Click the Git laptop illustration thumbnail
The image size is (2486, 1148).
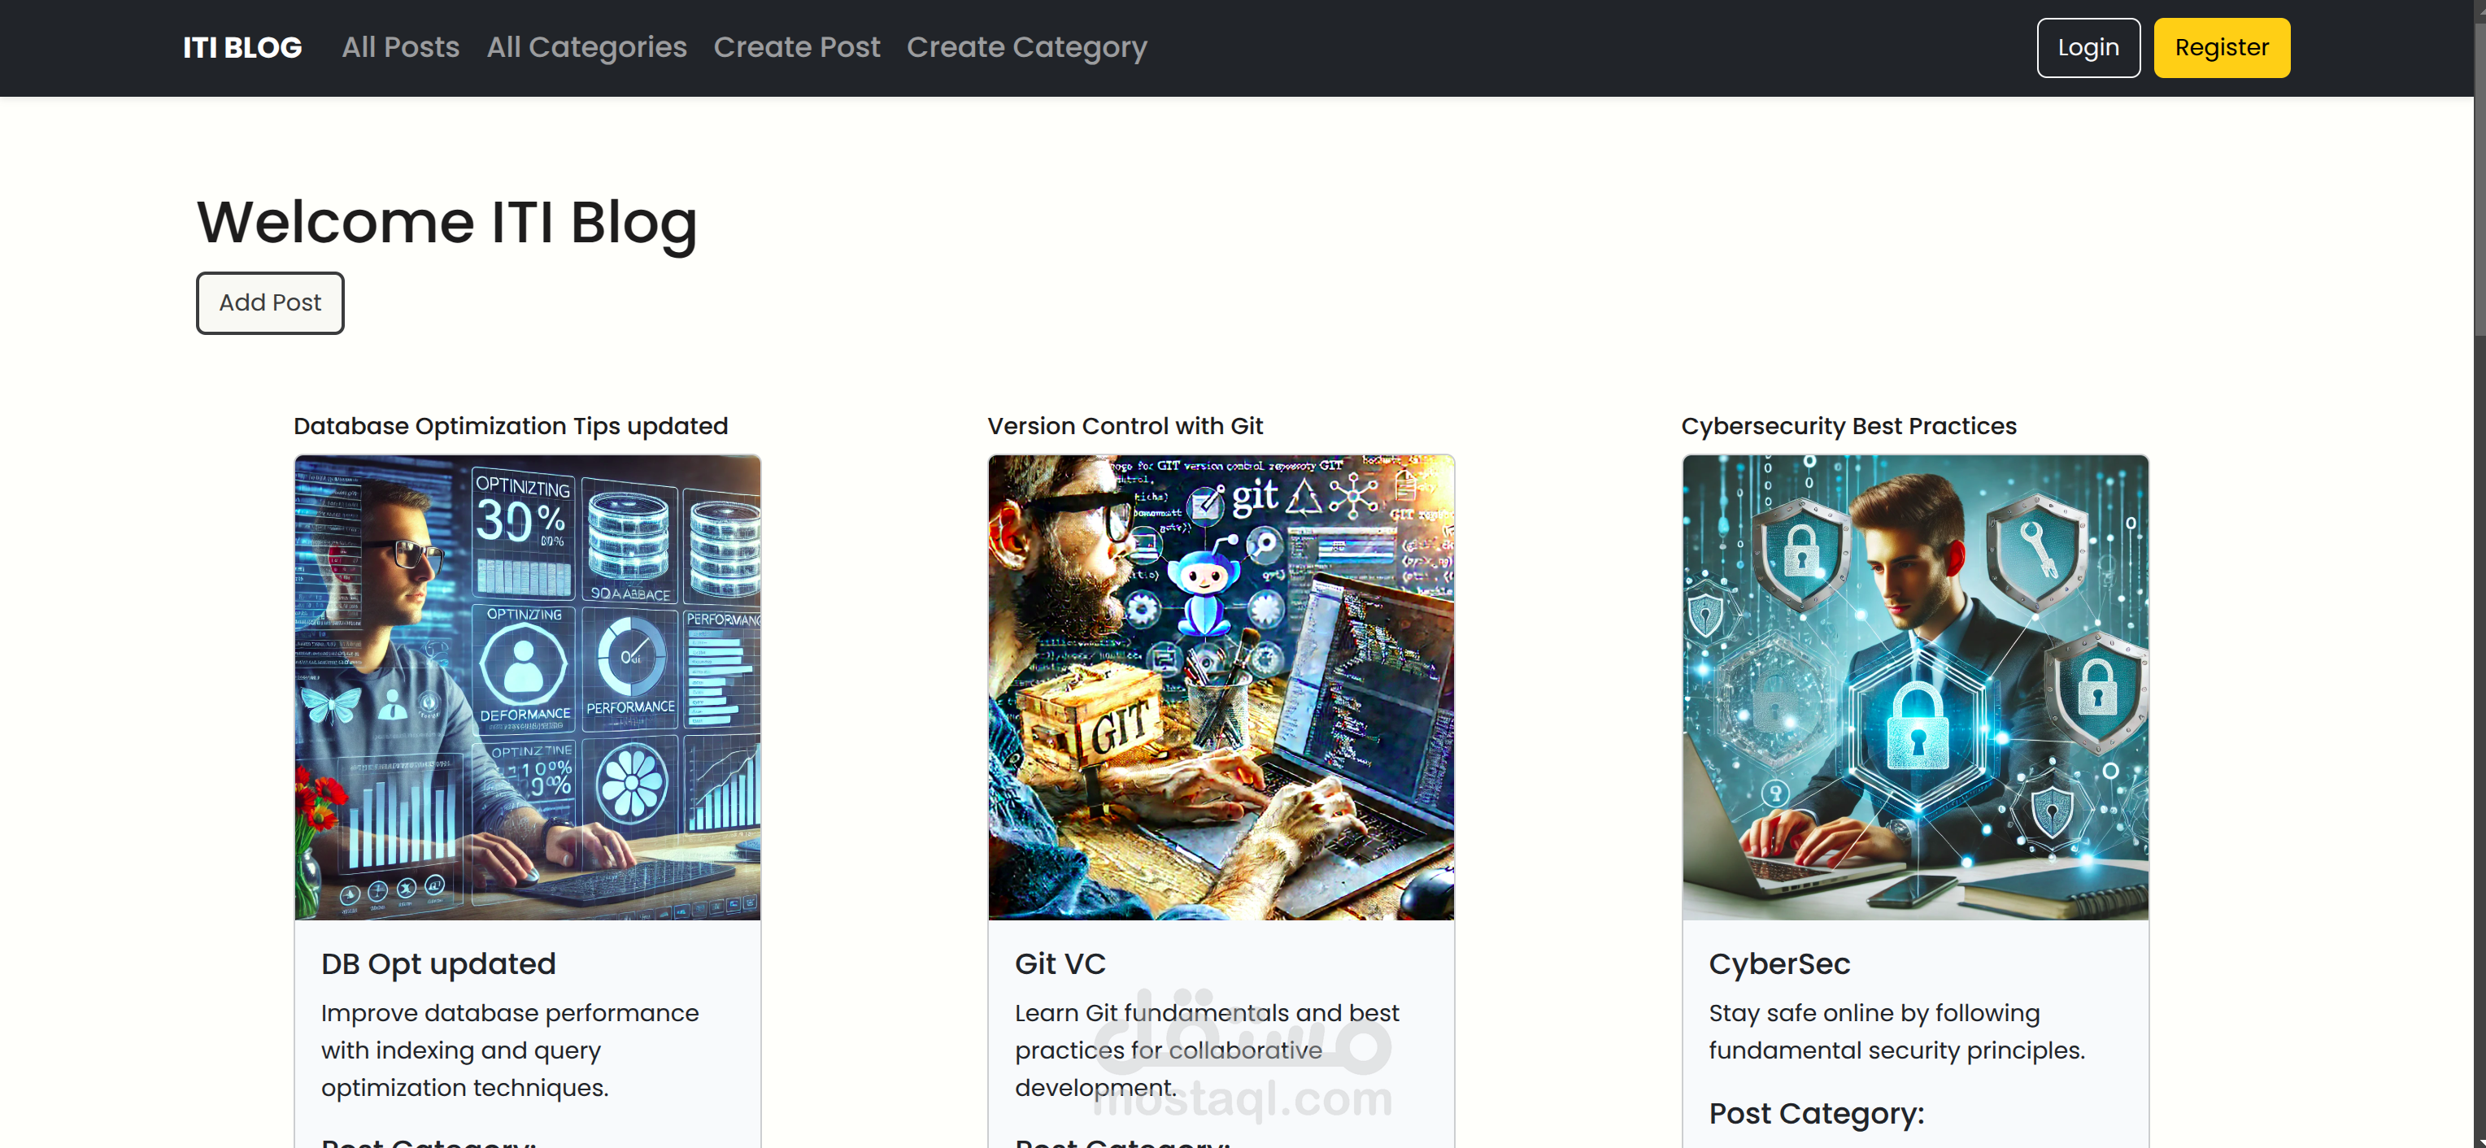(x=1221, y=687)
